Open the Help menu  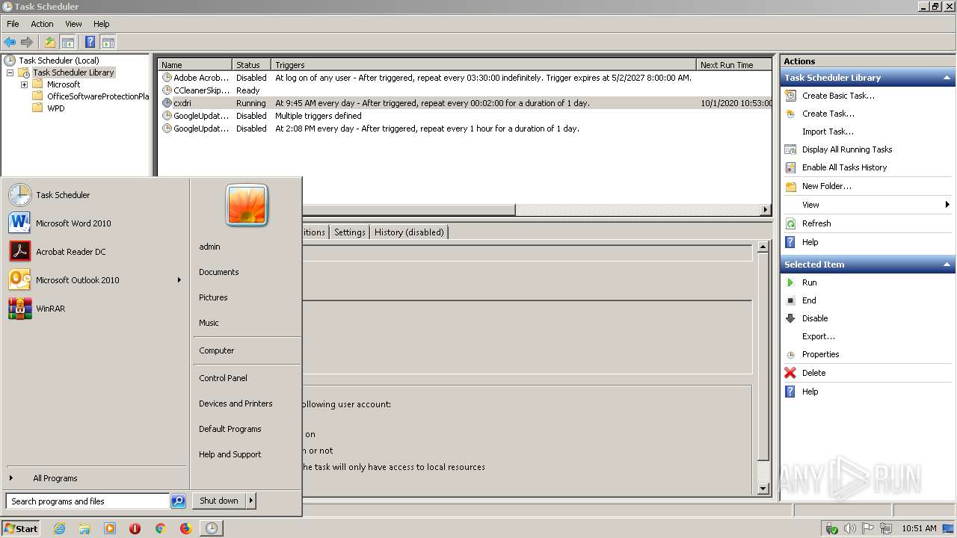102,24
